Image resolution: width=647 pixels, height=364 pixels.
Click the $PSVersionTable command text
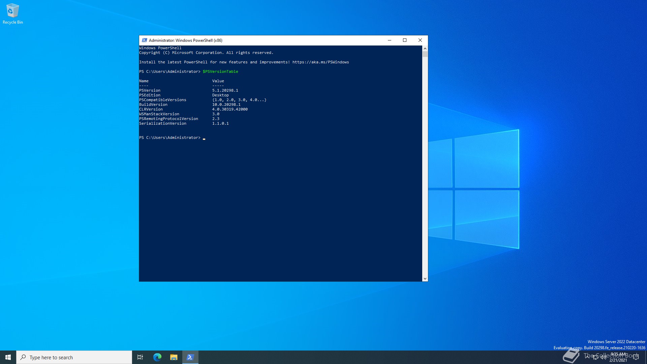tap(220, 71)
